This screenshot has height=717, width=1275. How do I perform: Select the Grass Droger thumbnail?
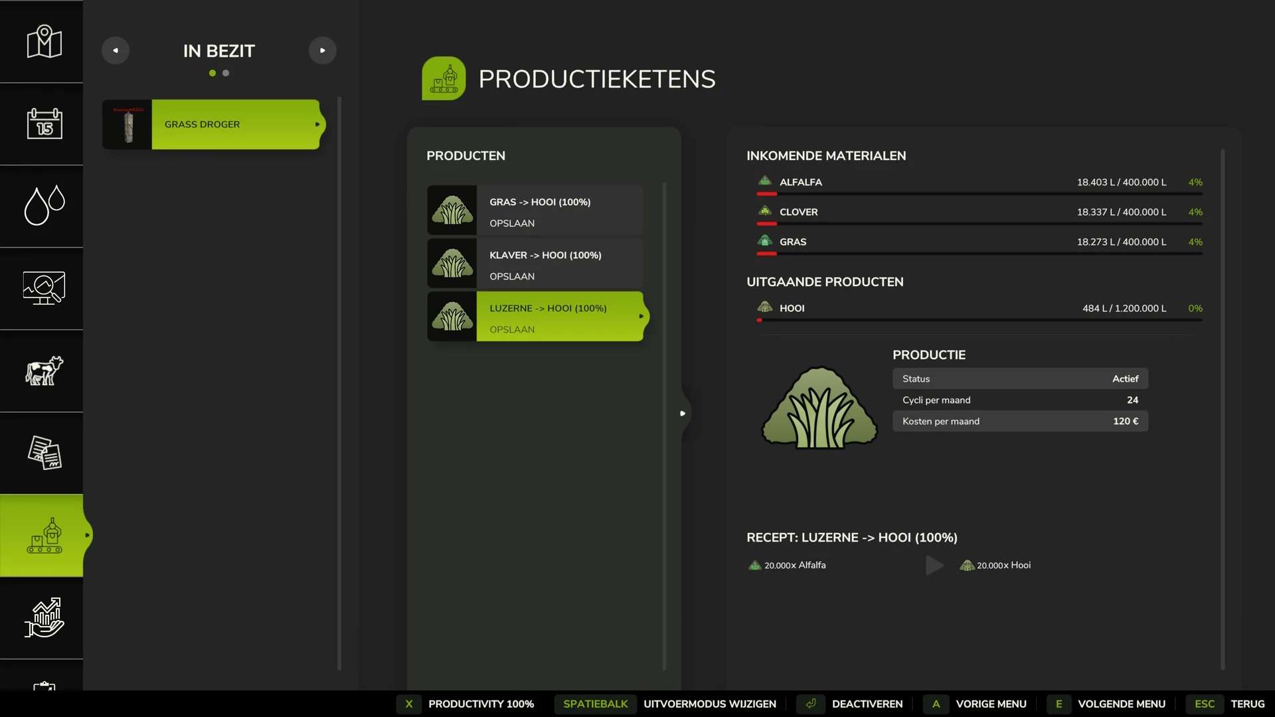click(x=127, y=124)
